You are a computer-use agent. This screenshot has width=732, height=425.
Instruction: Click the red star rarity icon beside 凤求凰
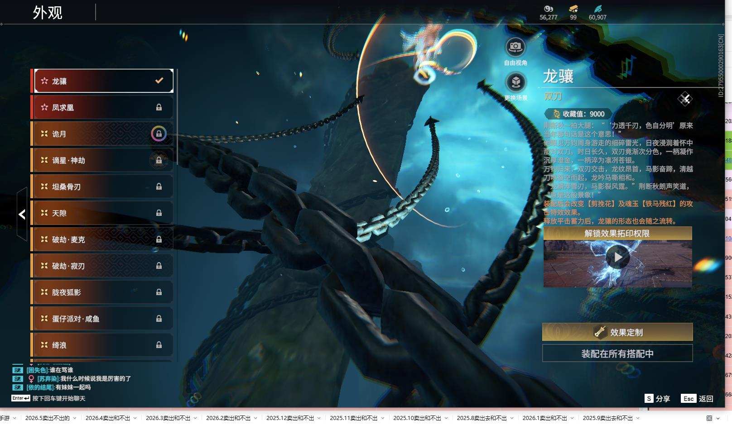44,107
